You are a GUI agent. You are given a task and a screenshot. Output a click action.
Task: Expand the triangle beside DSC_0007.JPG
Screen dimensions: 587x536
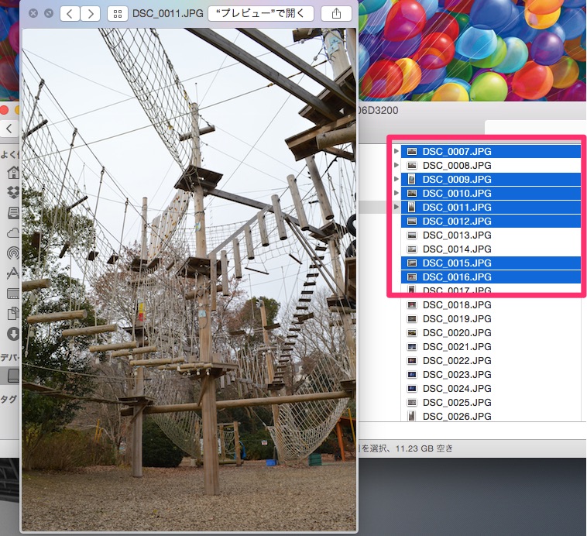396,151
